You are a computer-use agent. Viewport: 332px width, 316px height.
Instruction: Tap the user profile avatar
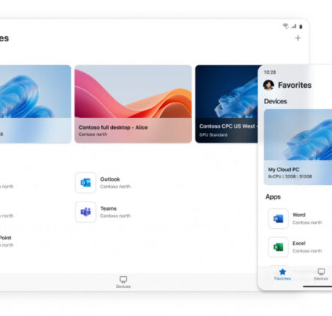[269, 85]
